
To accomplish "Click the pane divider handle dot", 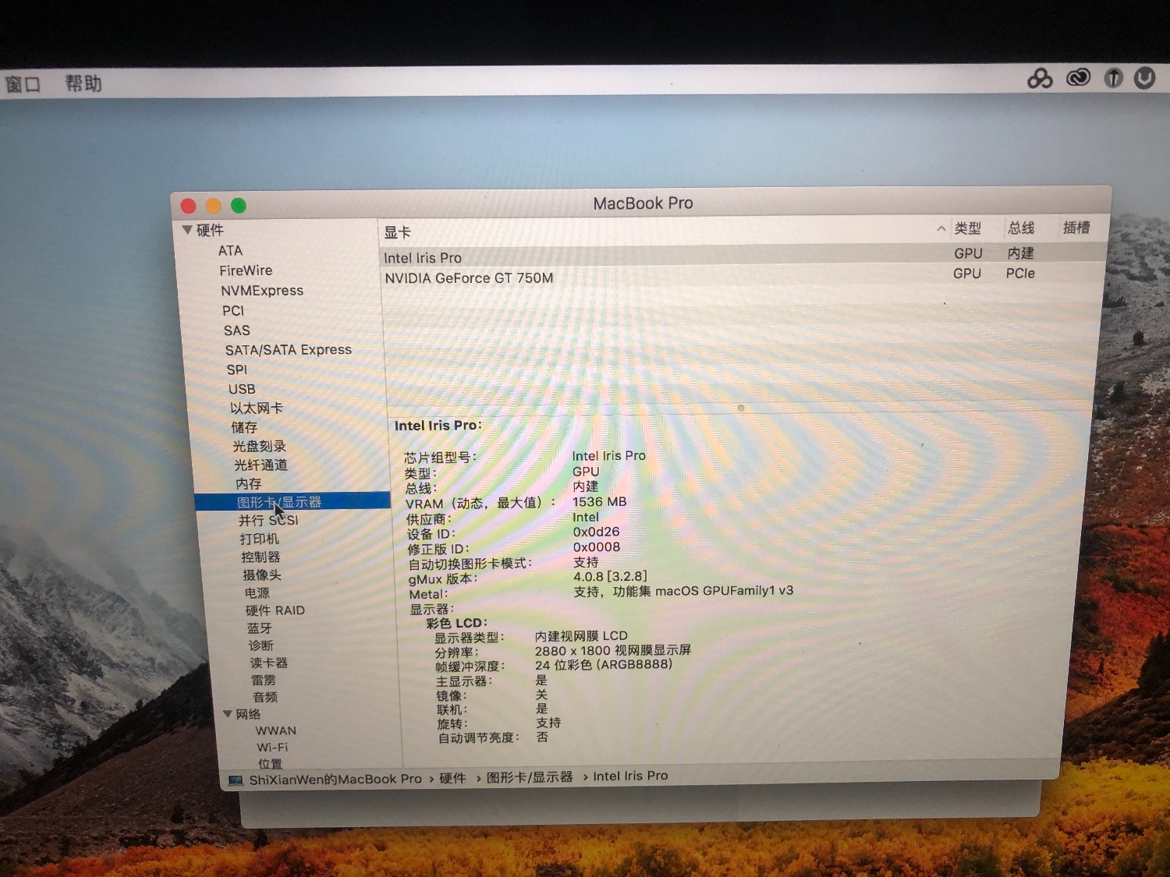I will (740, 408).
